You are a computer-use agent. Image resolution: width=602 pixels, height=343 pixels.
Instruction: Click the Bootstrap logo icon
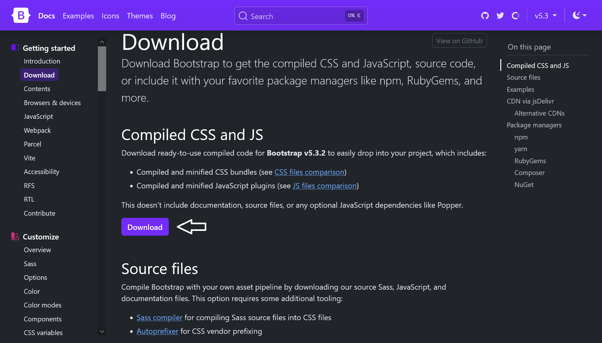[21, 16]
